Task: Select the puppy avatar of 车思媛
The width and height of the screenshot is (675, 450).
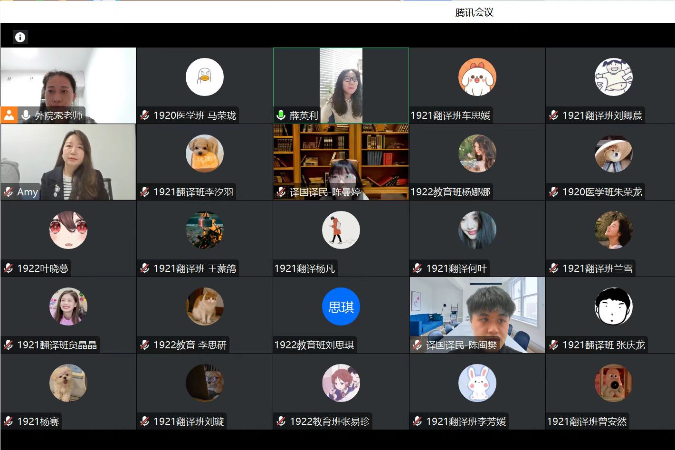Action: [x=477, y=77]
